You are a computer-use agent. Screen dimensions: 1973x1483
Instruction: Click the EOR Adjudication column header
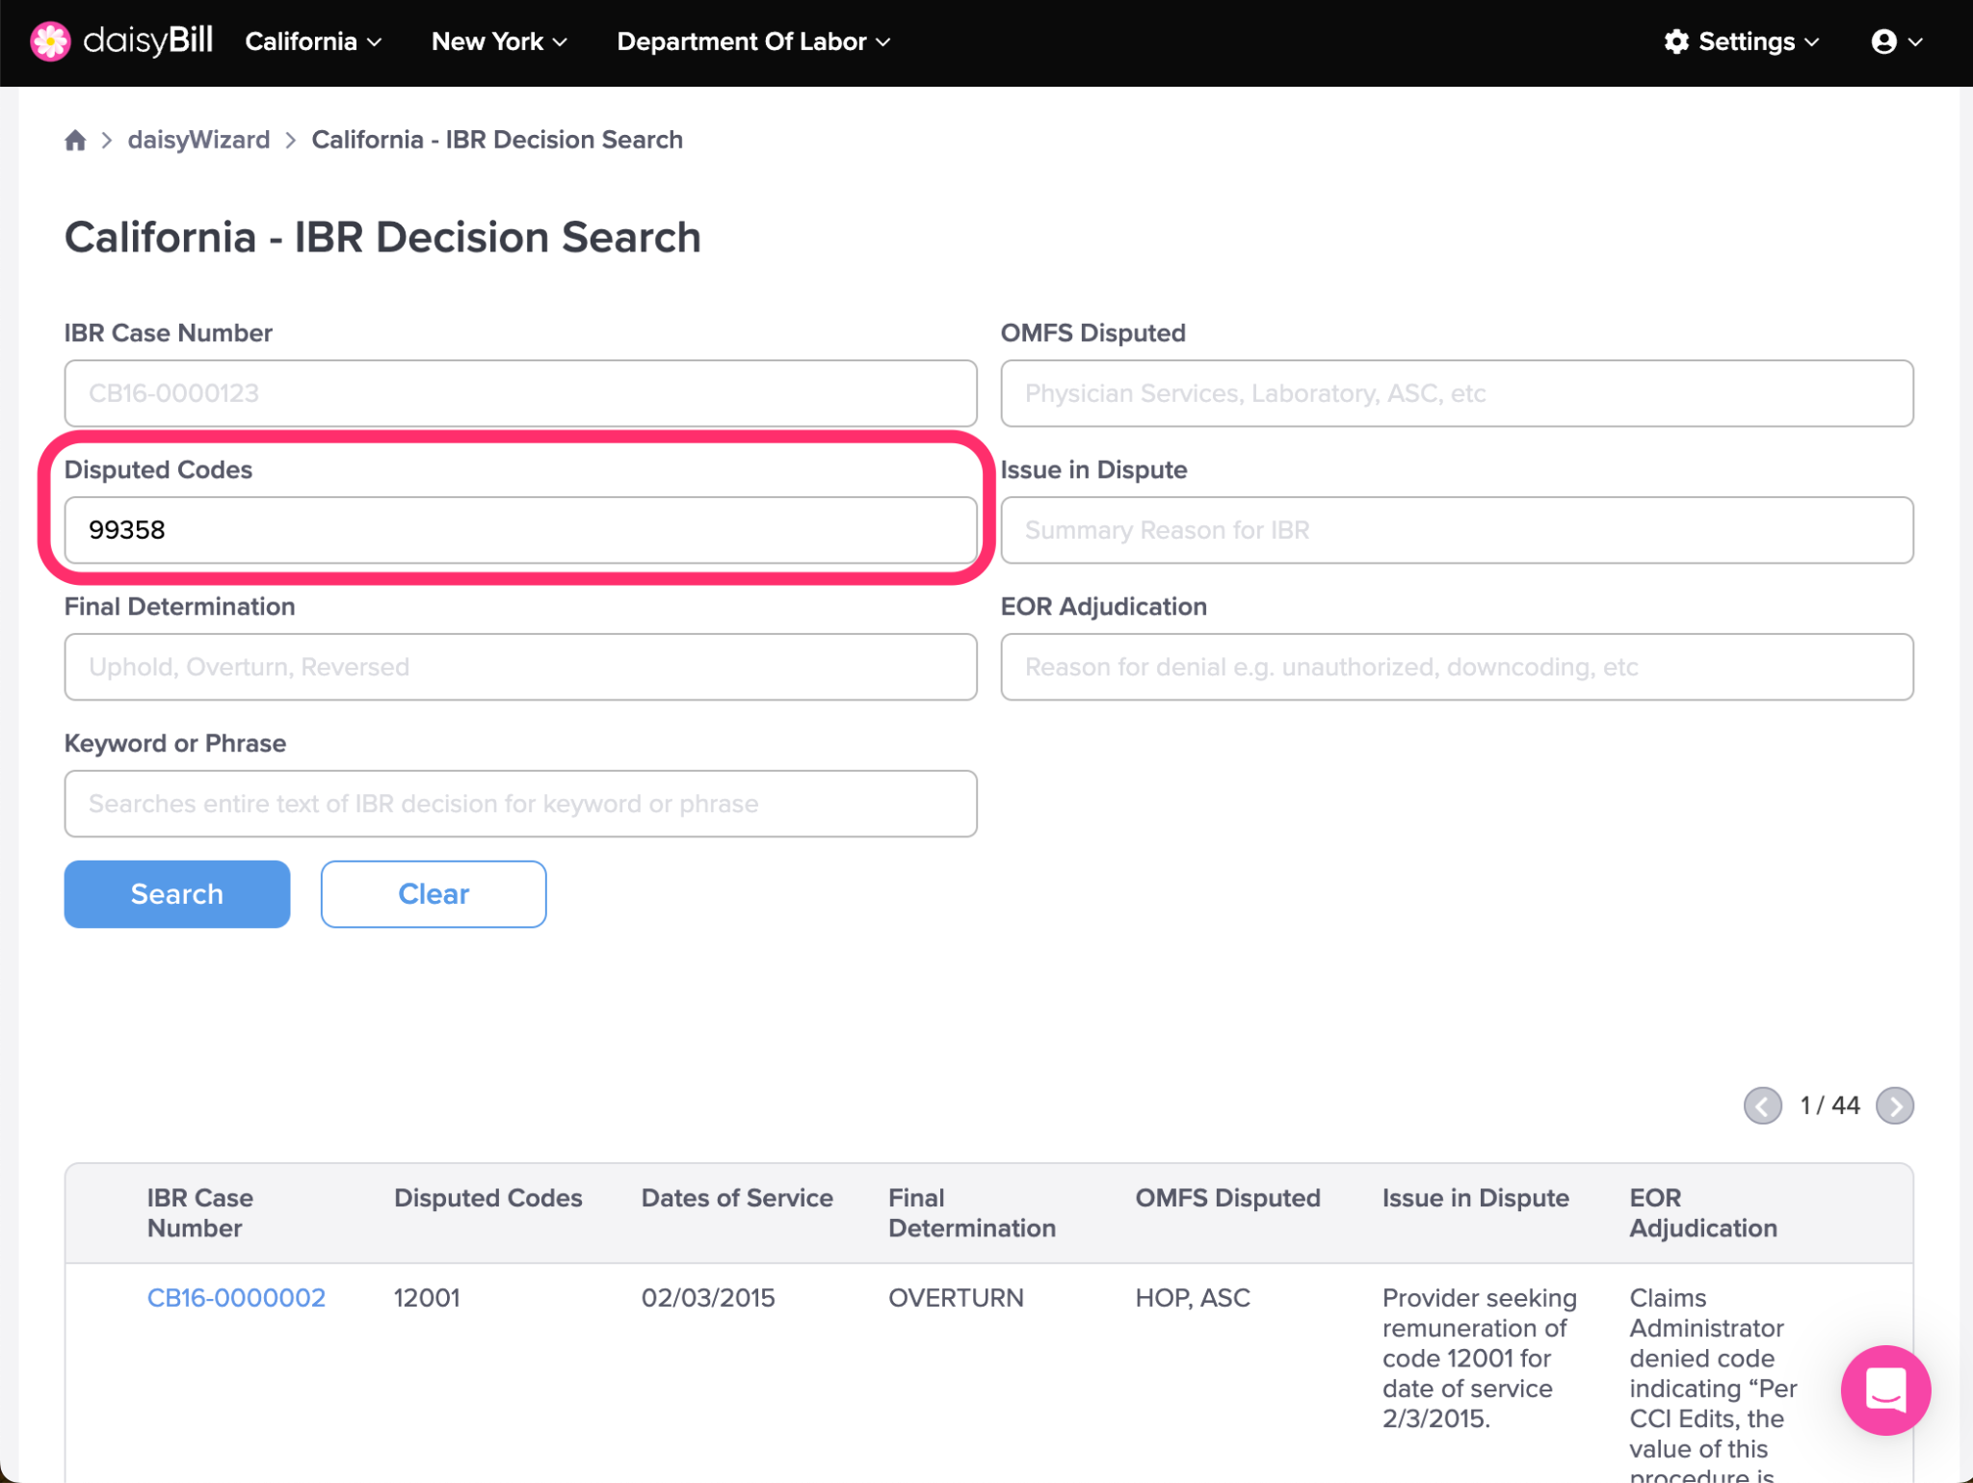tap(1703, 1212)
